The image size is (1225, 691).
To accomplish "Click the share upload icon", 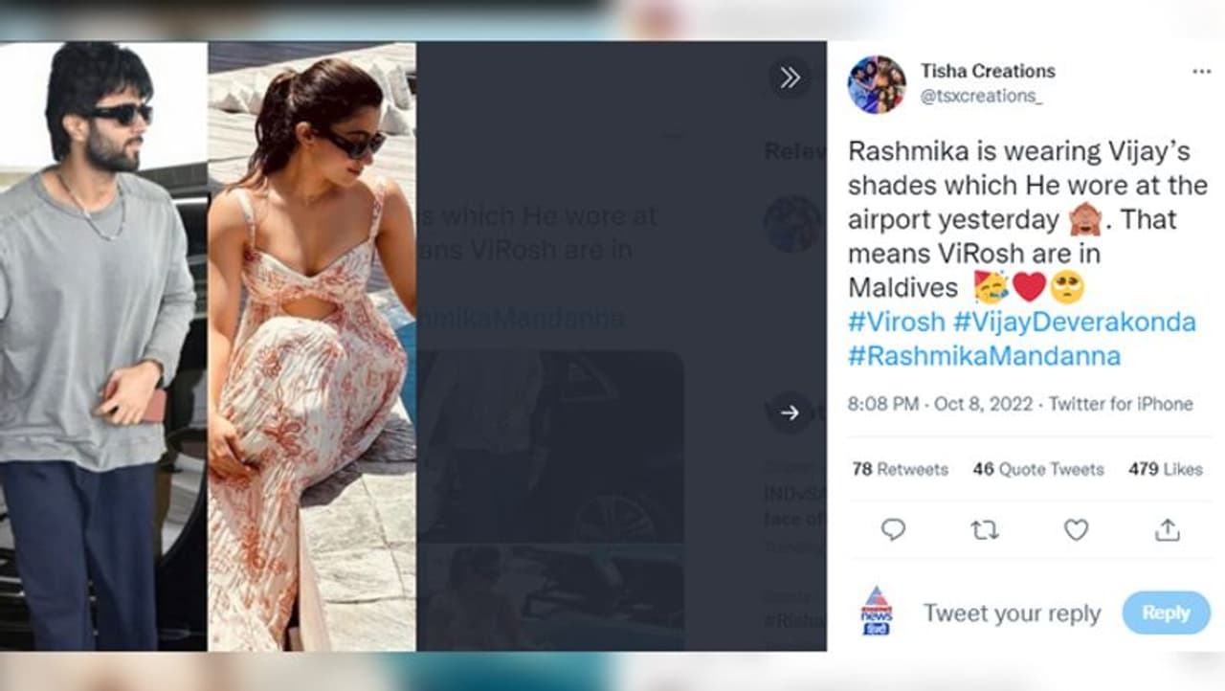I will click(x=1168, y=529).
